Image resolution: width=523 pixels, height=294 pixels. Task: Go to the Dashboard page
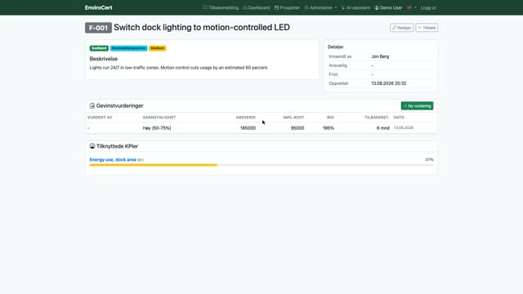256,7
